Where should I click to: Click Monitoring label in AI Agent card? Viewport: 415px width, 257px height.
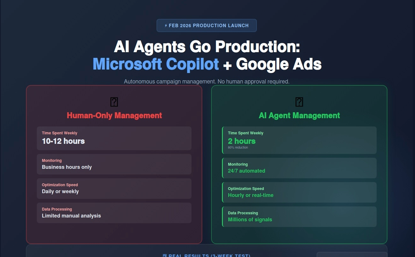(x=238, y=164)
